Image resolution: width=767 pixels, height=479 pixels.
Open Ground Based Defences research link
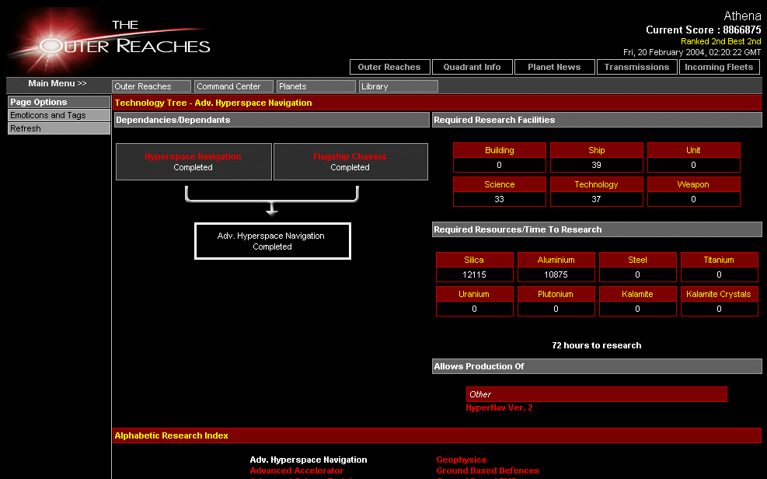pyautogui.click(x=487, y=470)
